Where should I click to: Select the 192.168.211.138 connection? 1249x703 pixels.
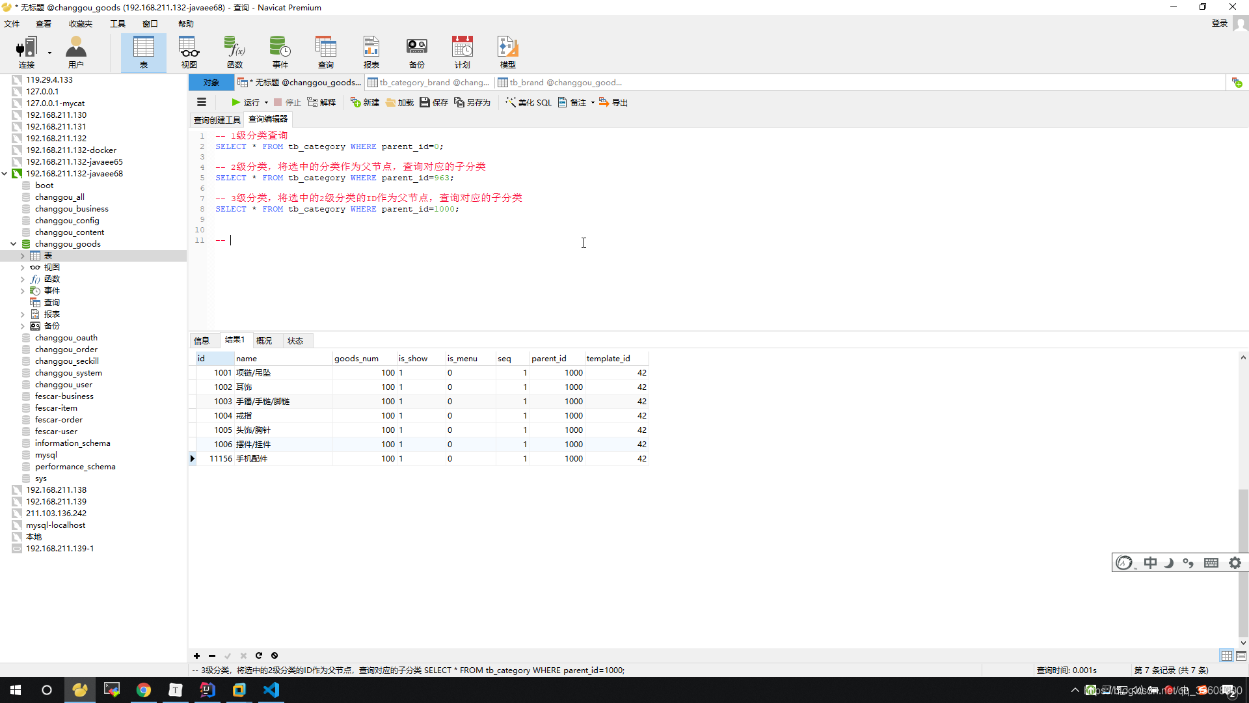pos(56,490)
